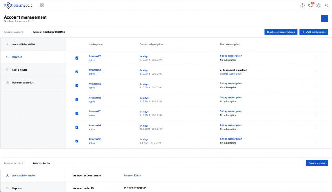Open three-dot menu for Amazon SE
Viewport: 332px width, 192px height.
tap(315, 141)
